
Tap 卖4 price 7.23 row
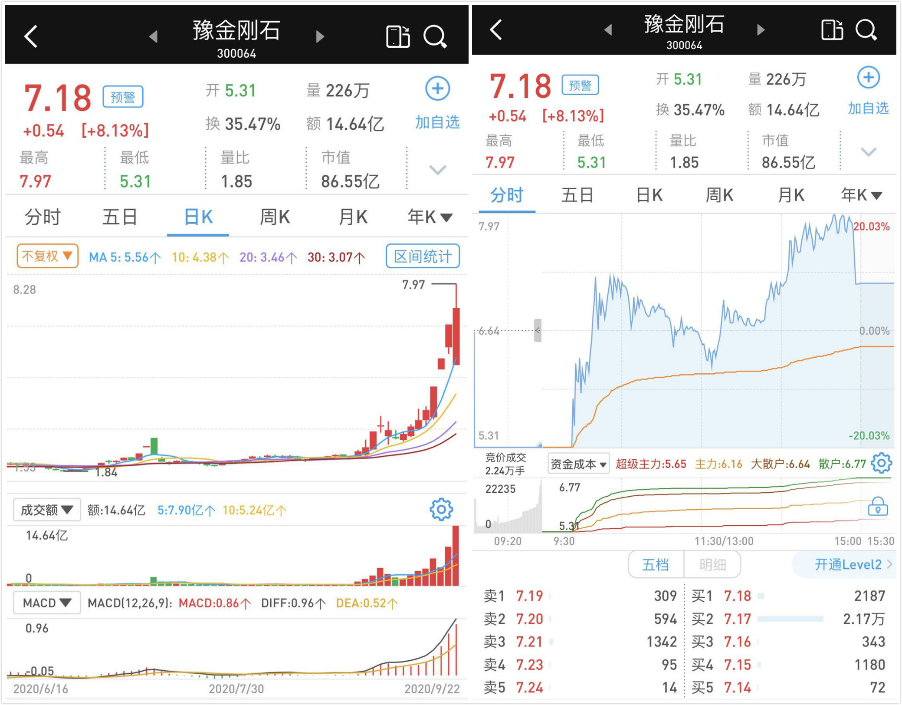pos(580,665)
